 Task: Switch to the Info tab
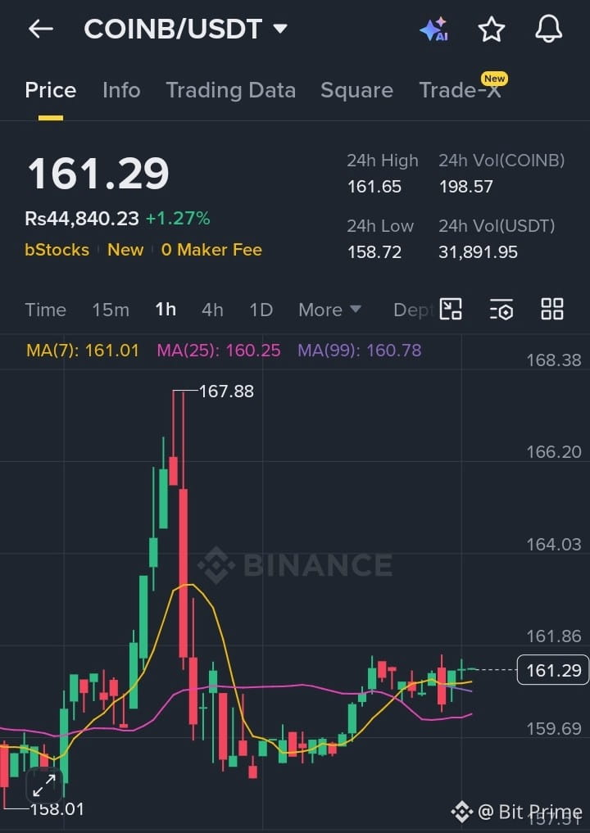point(121,90)
